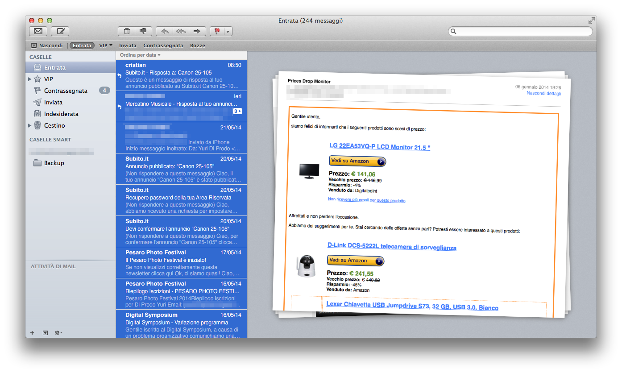This screenshot has width=622, height=373.
Task: Click the D-Link camera product thumbnail
Action: tap(306, 266)
